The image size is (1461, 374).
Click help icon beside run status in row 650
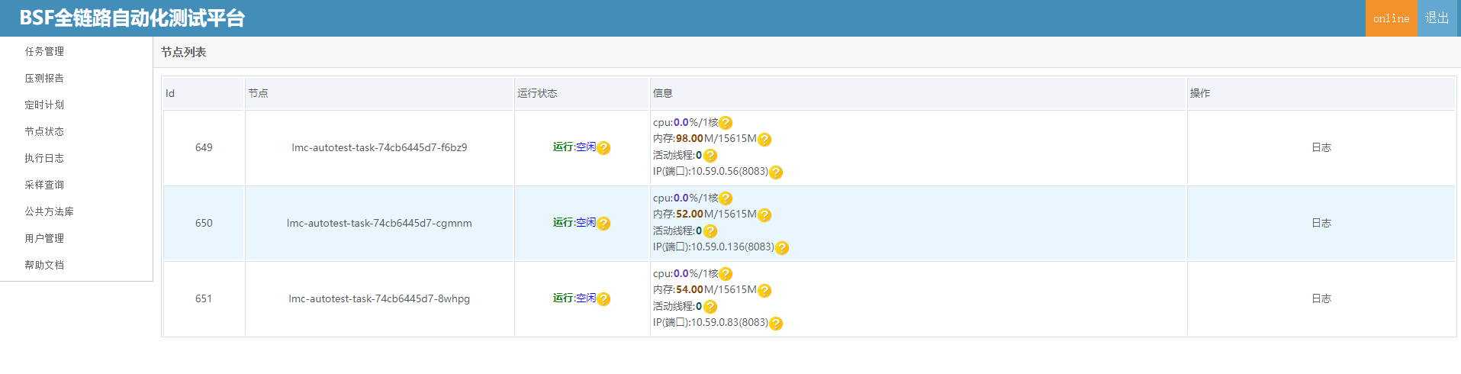(603, 224)
